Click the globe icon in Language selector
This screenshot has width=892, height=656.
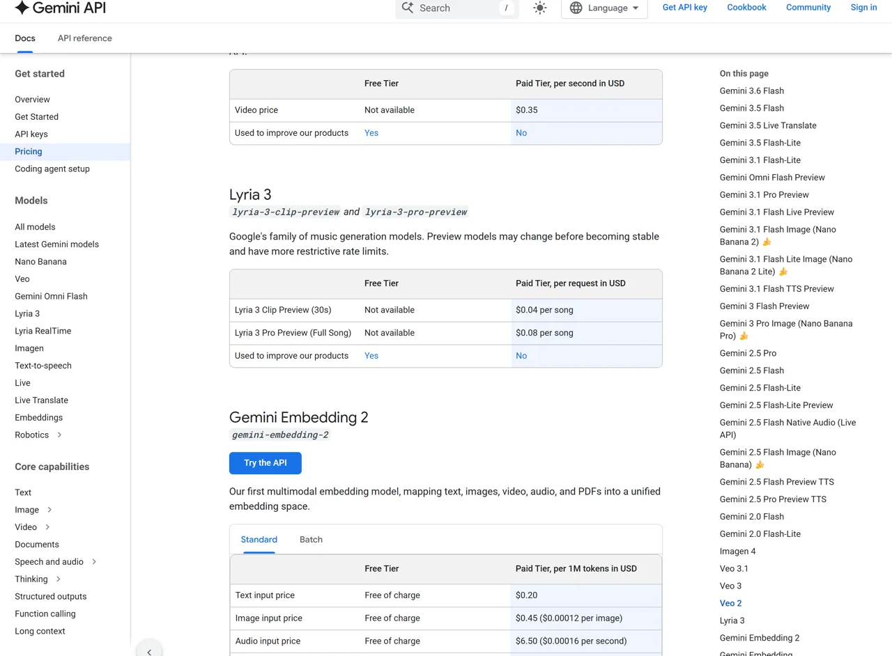click(576, 8)
